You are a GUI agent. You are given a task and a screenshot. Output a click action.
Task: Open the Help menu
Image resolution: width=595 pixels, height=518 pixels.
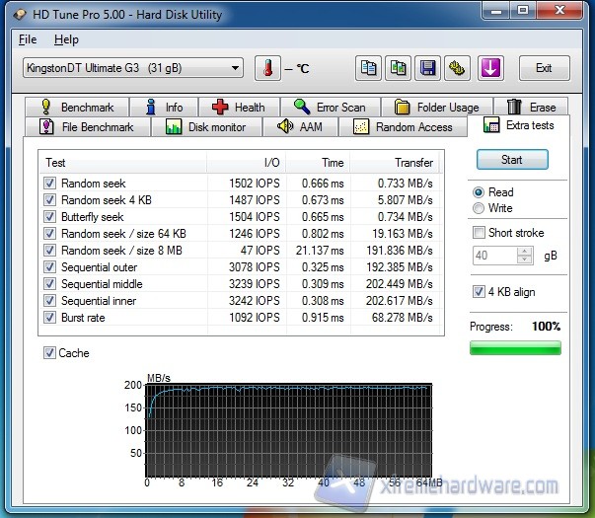pos(66,39)
